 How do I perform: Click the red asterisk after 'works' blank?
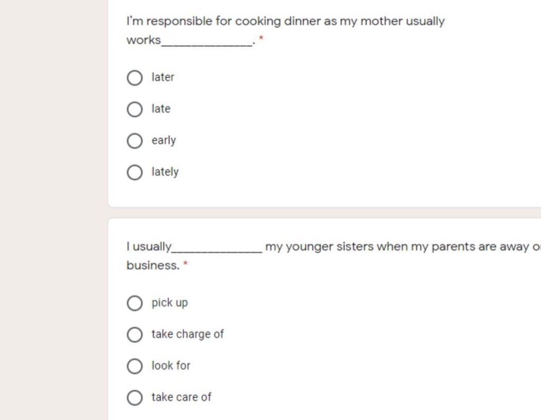tap(261, 38)
